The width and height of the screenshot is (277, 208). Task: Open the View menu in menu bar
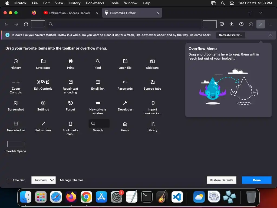coord(59,3)
